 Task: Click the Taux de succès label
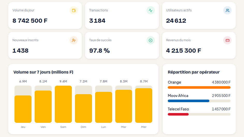click(x=100, y=40)
